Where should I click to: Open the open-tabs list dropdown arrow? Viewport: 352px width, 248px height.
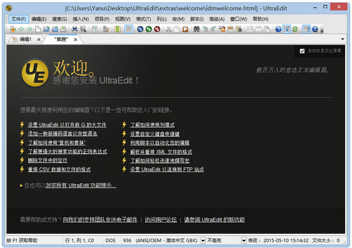click(343, 39)
